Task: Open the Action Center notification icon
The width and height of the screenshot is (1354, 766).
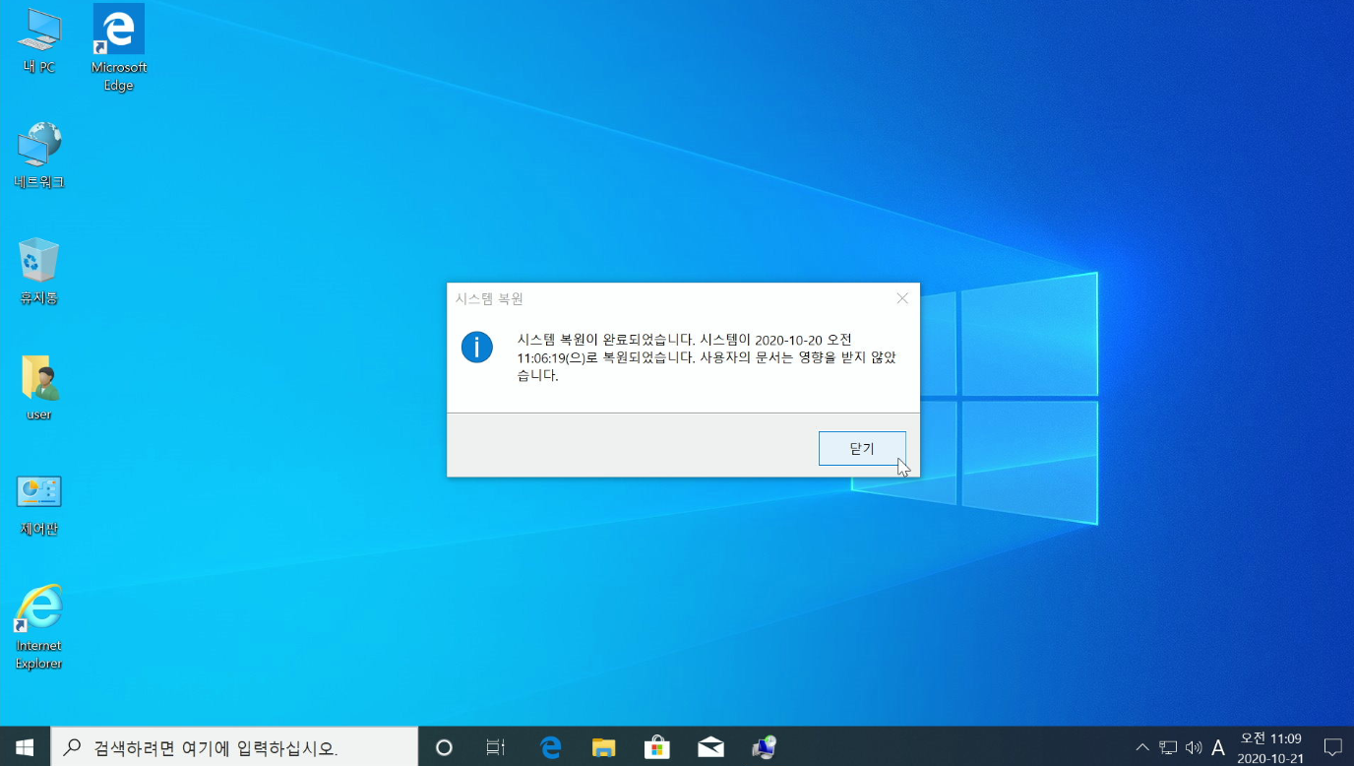Action: tap(1332, 747)
